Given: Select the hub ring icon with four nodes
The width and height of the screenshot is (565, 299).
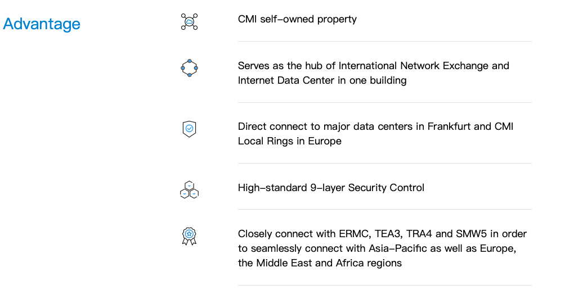Looking at the screenshot, I should pyautogui.click(x=189, y=68).
